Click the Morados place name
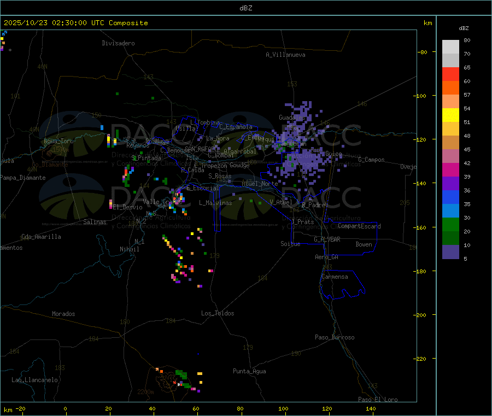Image resolution: width=492 pixels, height=416 pixels. click(63, 314)
